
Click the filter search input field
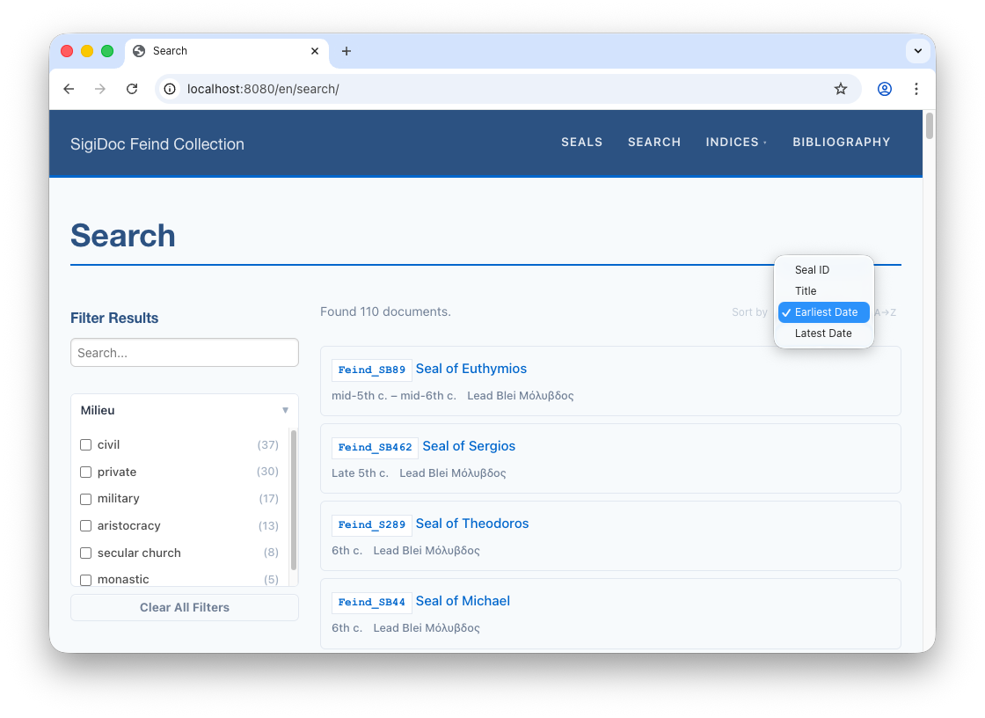(185, 353)
